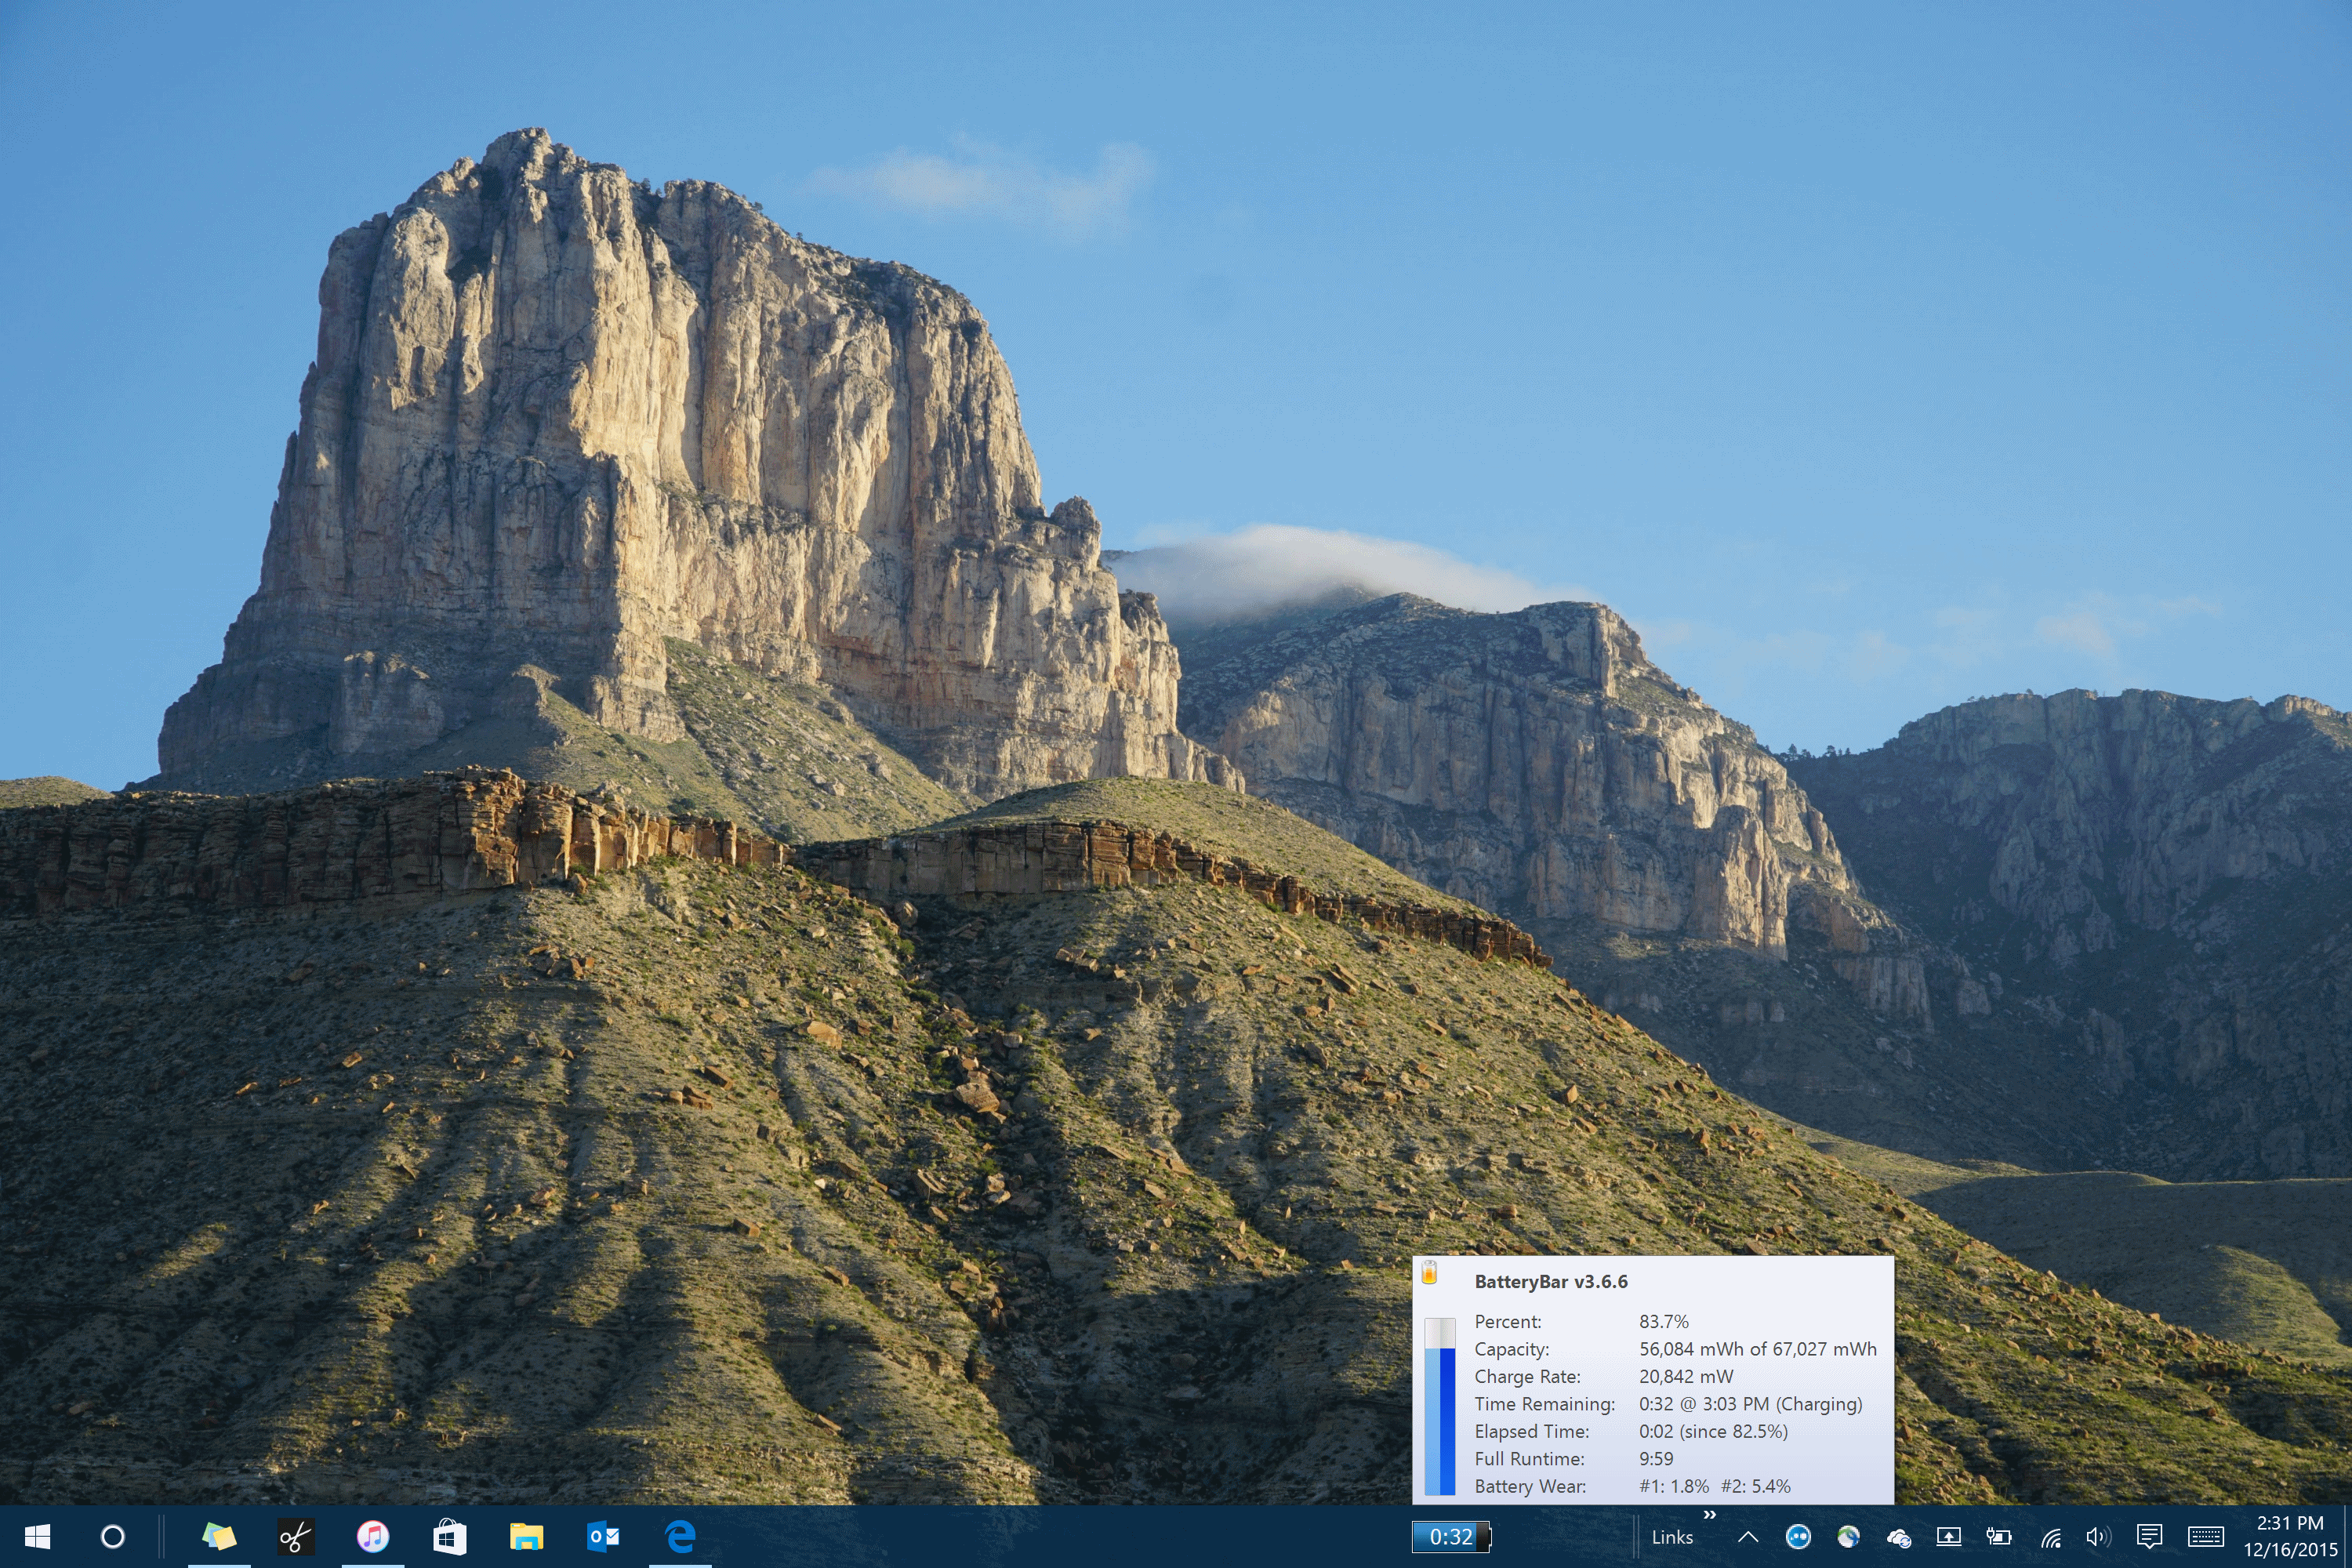Open File Explorer from the taskbar
The image size is (2352, 1568).
click(526, 1537)
